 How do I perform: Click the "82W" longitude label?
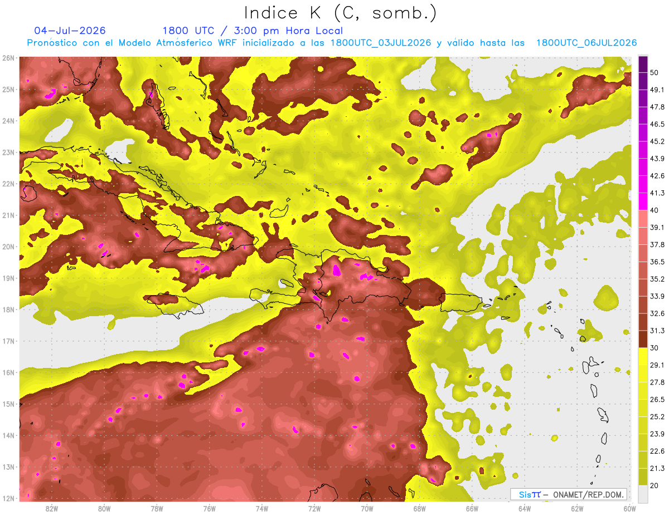coord(52,508)
